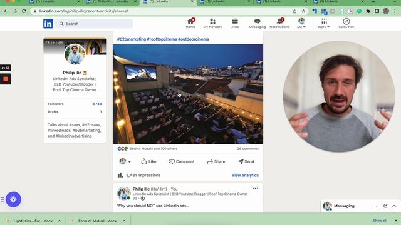Click Philip Ilic name in sidebar card
Viewport: 401px width, 225px height.
(x=73, y=72)
